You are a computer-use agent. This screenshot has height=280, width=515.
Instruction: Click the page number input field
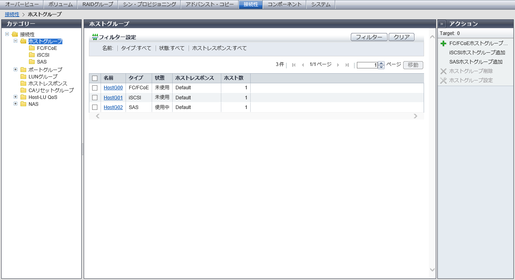pos(367,65)
